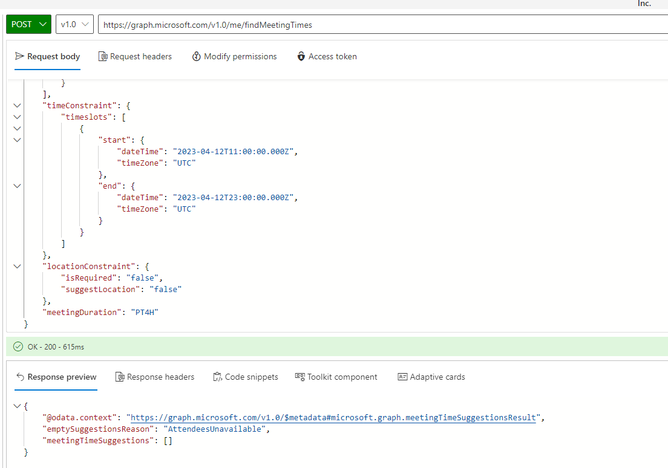This screenshot has height=468, width=668.
Task: Click the start timeZone "UTC" value
Action: 184,163
